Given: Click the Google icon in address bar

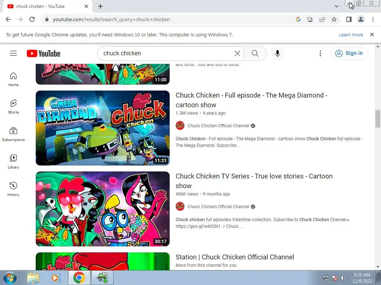Looking at the screenshot, I should click(x=298, y=19).
